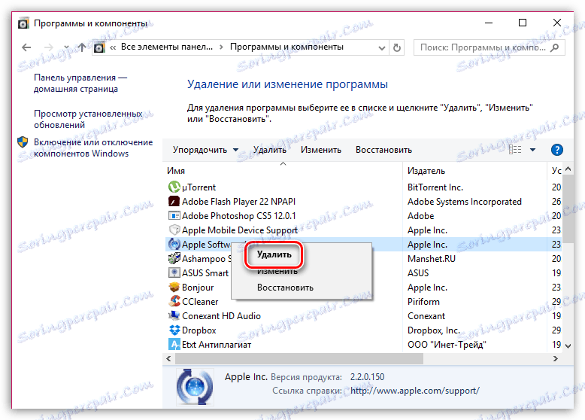
Task: Click the Ashampoo program icon
Action: 174,259
